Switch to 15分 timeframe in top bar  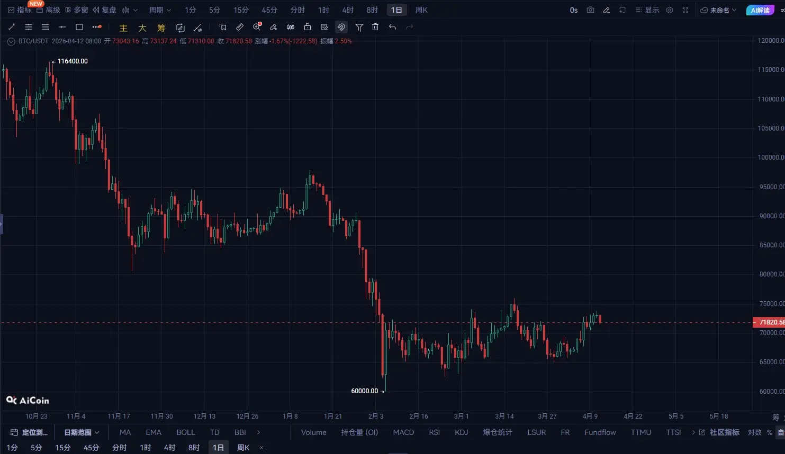point(241,10)
